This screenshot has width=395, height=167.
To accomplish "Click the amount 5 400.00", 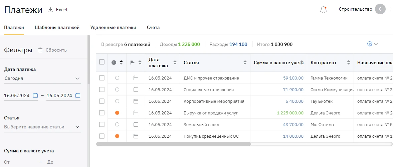I will 294,101.
